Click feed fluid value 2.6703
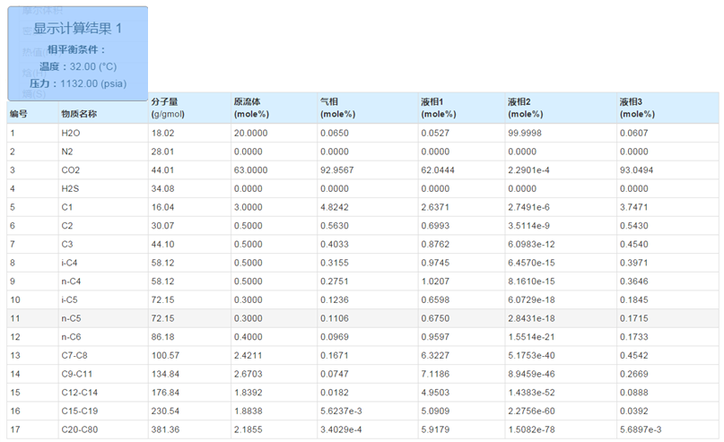Image resolution: width=724 pixels, height=442 pixels. (248, 374)
